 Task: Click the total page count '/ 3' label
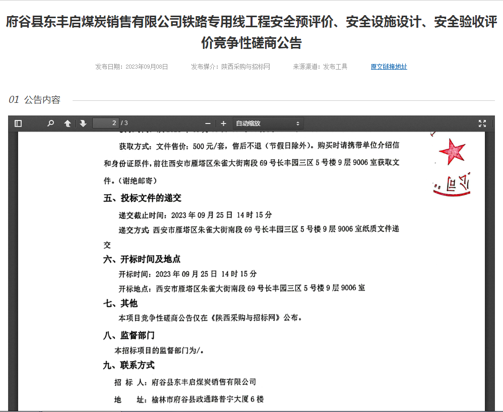124,123
